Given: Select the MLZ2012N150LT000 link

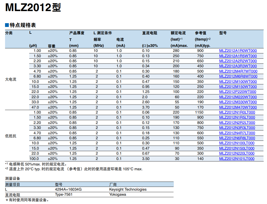Looking at the screenshot, I should tap(237, 149).
